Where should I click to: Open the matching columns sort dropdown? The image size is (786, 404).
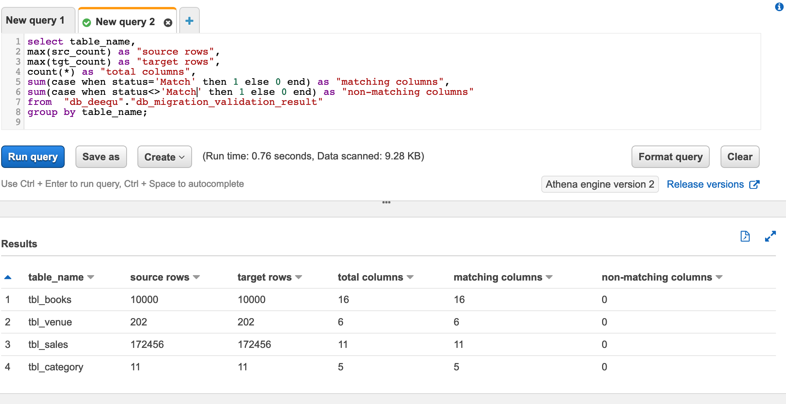pyautogui.click(x=549, y=277)
